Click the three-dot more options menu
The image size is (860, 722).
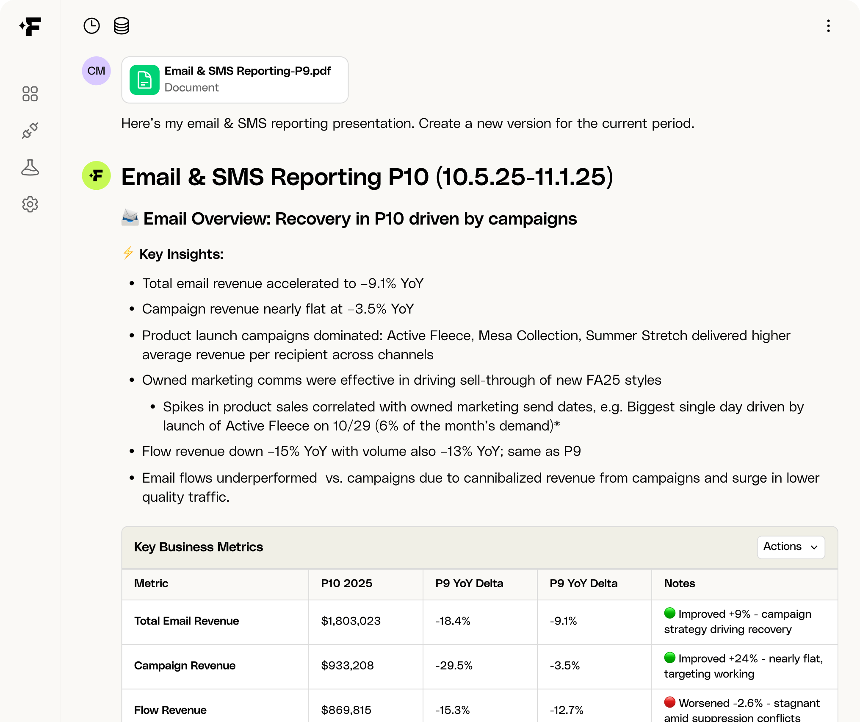pos(828,26)
